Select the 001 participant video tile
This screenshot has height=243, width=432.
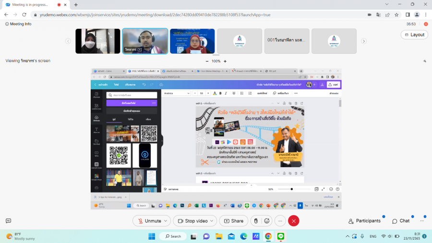click(287, 41)
